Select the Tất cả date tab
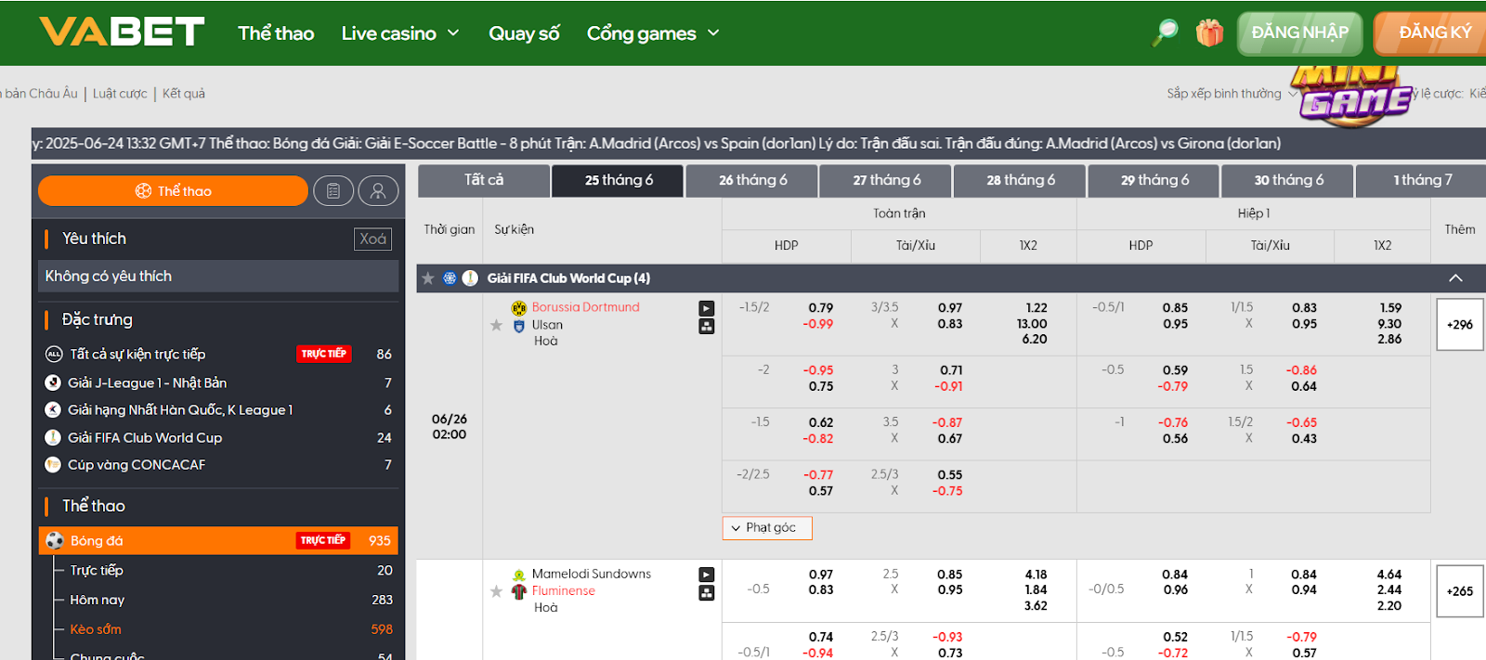This screenshot has width=1486, height=660. [484, 180]
